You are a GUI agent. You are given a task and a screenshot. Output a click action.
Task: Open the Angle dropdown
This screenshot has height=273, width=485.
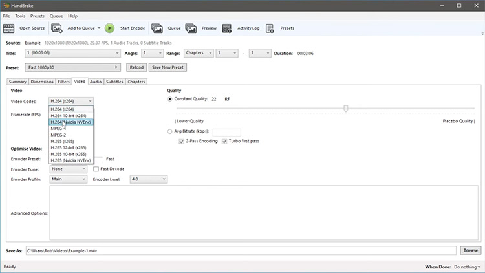152,53
